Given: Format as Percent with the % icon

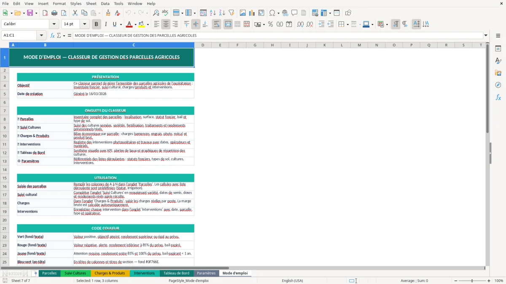Looking at the screenshot, I should click(270, 24).
